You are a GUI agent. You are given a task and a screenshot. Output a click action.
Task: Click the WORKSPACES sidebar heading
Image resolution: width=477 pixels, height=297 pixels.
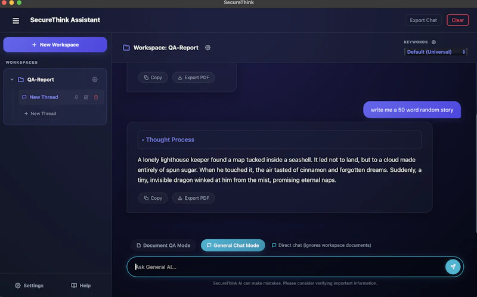(21, 63)
